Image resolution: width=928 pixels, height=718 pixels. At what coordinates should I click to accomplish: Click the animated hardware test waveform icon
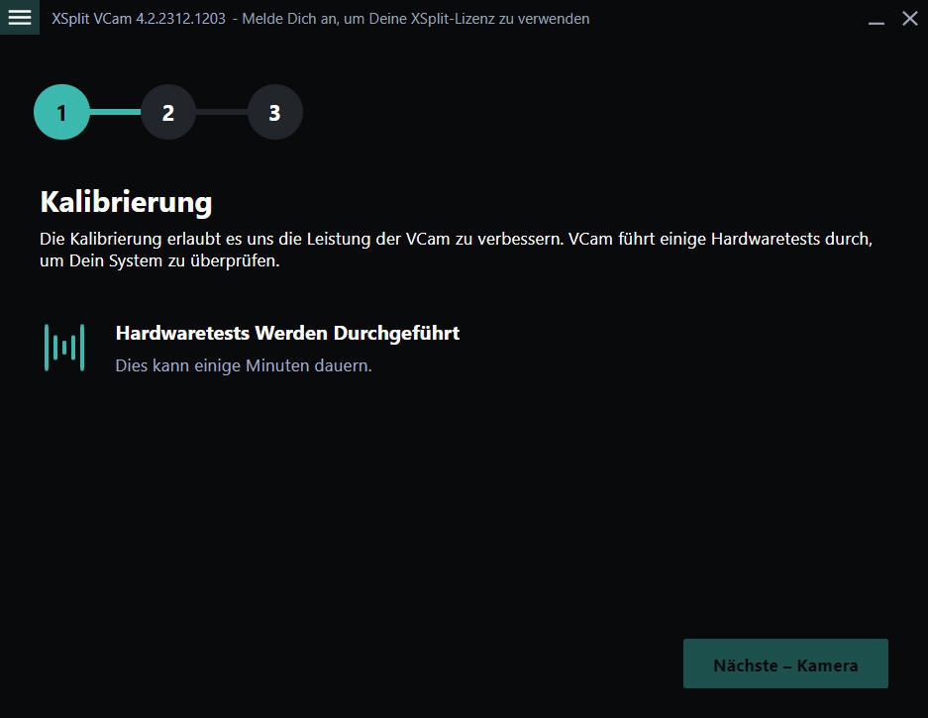(x=64, y=348)
